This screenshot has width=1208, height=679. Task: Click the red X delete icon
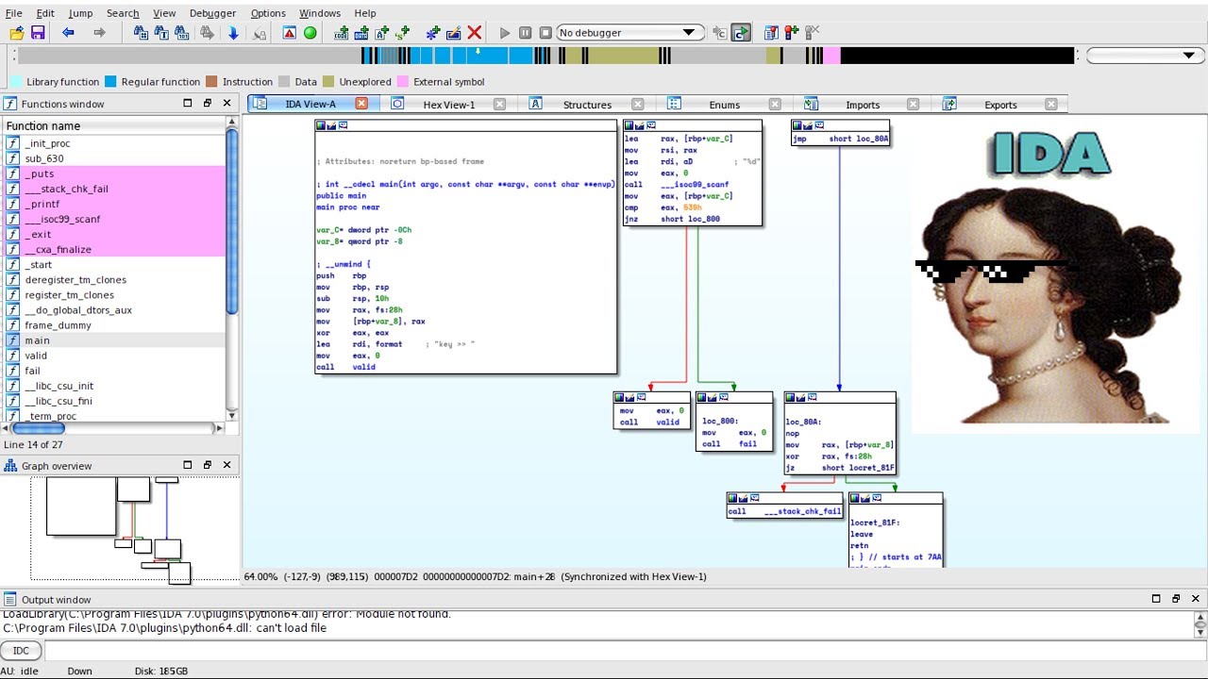click(475, 33)
